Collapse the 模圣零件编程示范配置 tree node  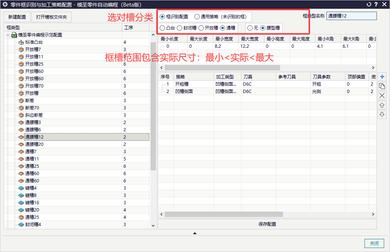click(x=8, y=35)
